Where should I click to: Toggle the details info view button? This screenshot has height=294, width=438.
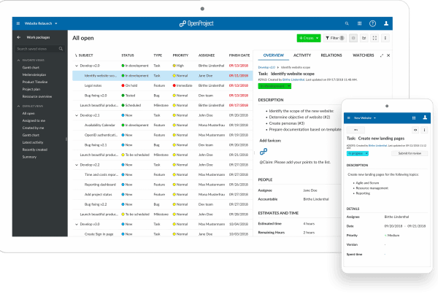click(353, 38)
